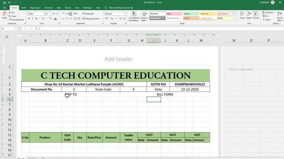The image size is (284, 159).
Task: Toggle Align Right in the ribbon
Action: tap(71, 19)
